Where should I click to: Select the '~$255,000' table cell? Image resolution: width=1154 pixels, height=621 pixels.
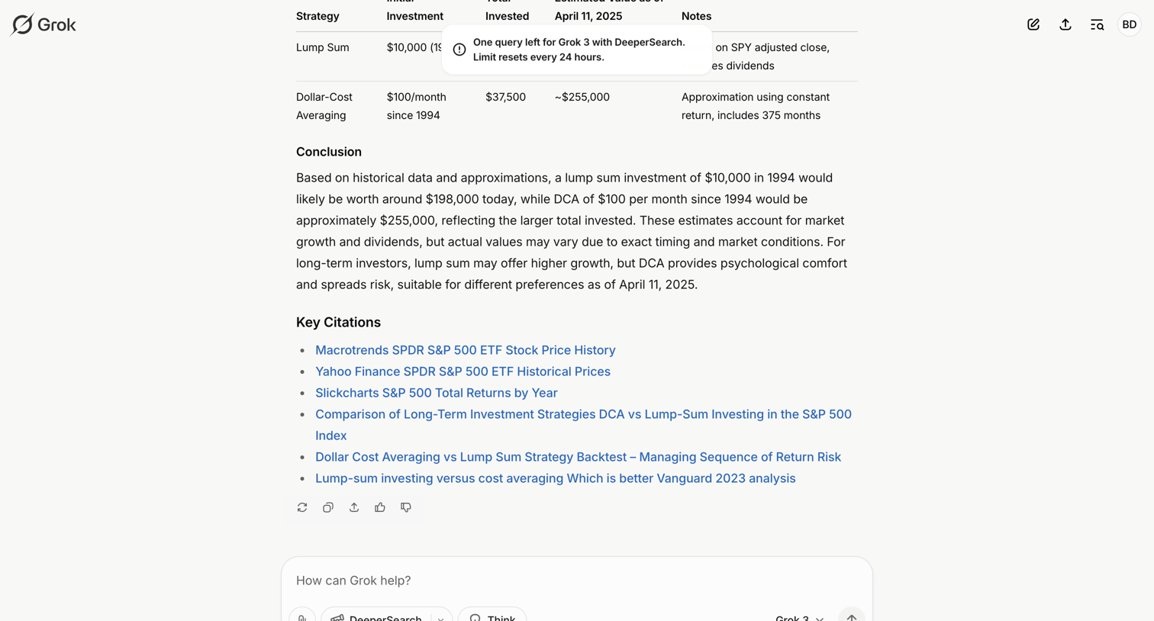582,97
